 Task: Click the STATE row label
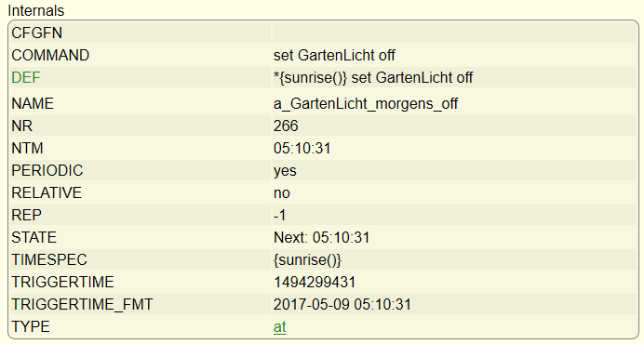(34, 238)
